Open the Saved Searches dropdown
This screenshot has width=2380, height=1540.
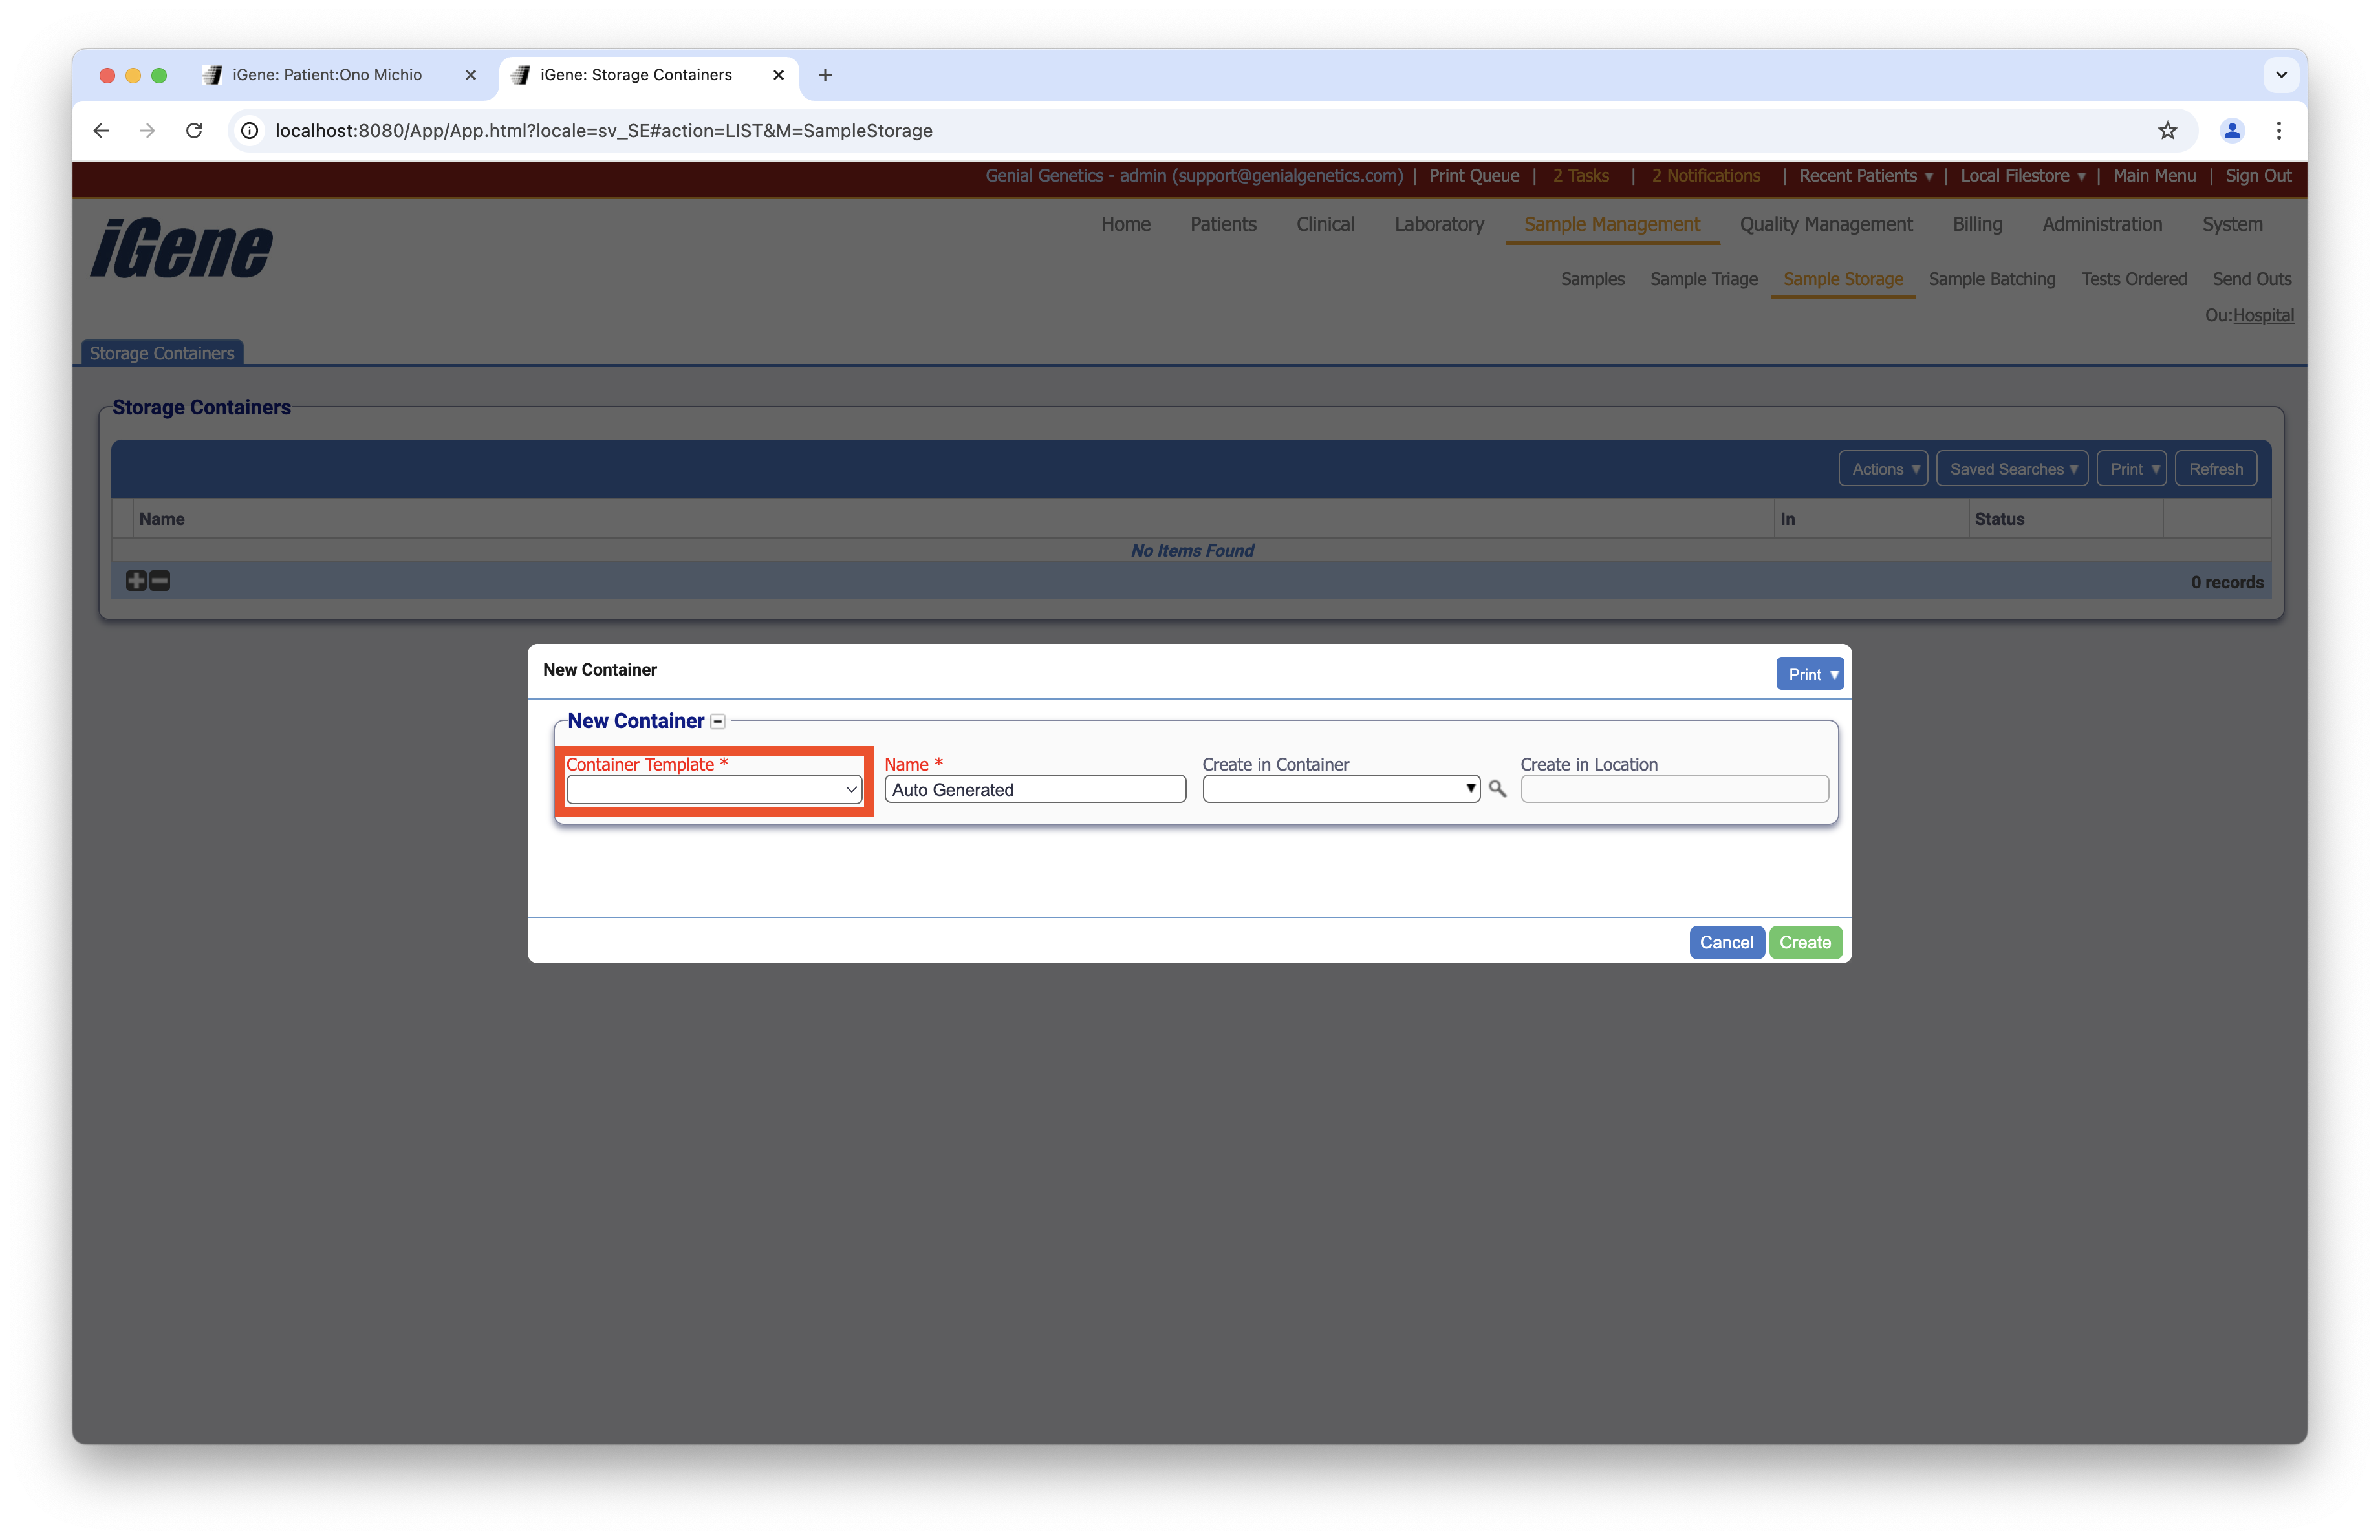(x=2012, y=467)
